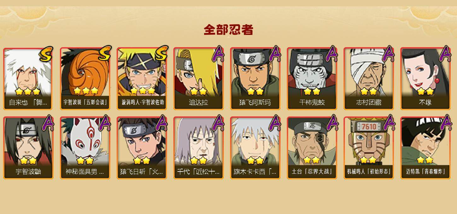The image size is (457, 214).
Task: Click the S rank badge on 自来也
Action: coord(46,54)
